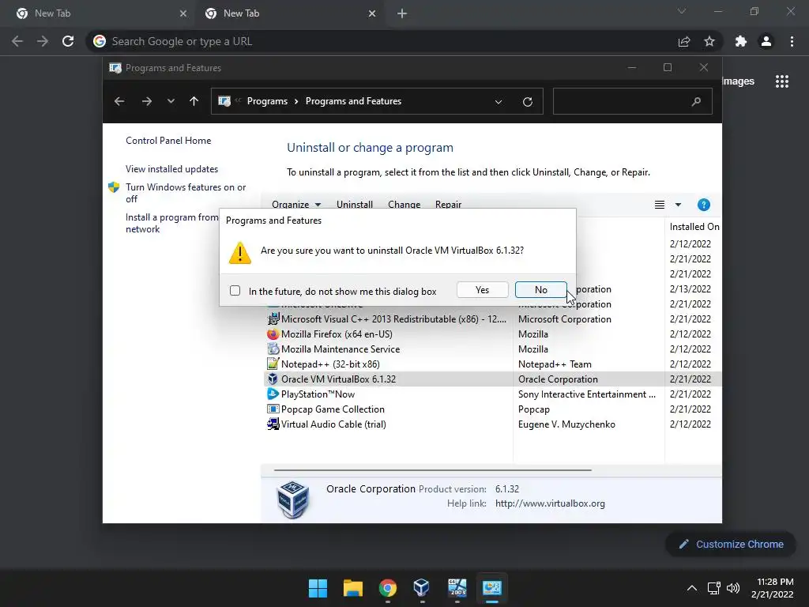Bookmark this tab with the star icon

point(709,41)
